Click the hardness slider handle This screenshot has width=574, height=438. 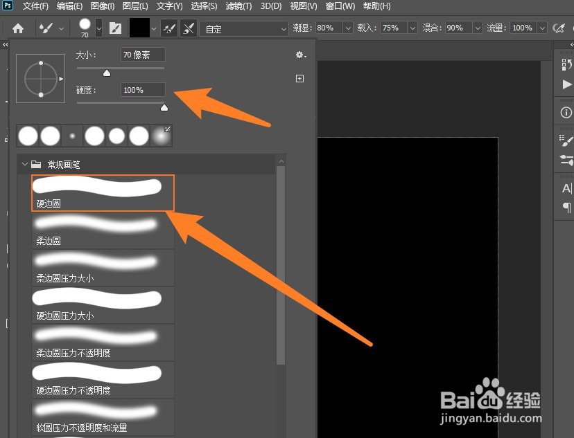pos(164,107)
